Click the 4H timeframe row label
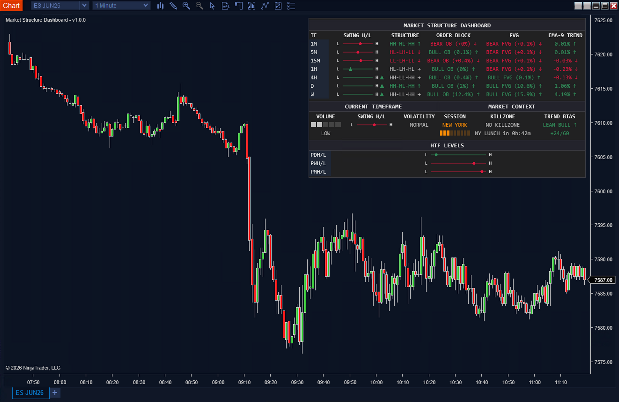The width and height of the screenshot is (619, 402). point(314,77)
